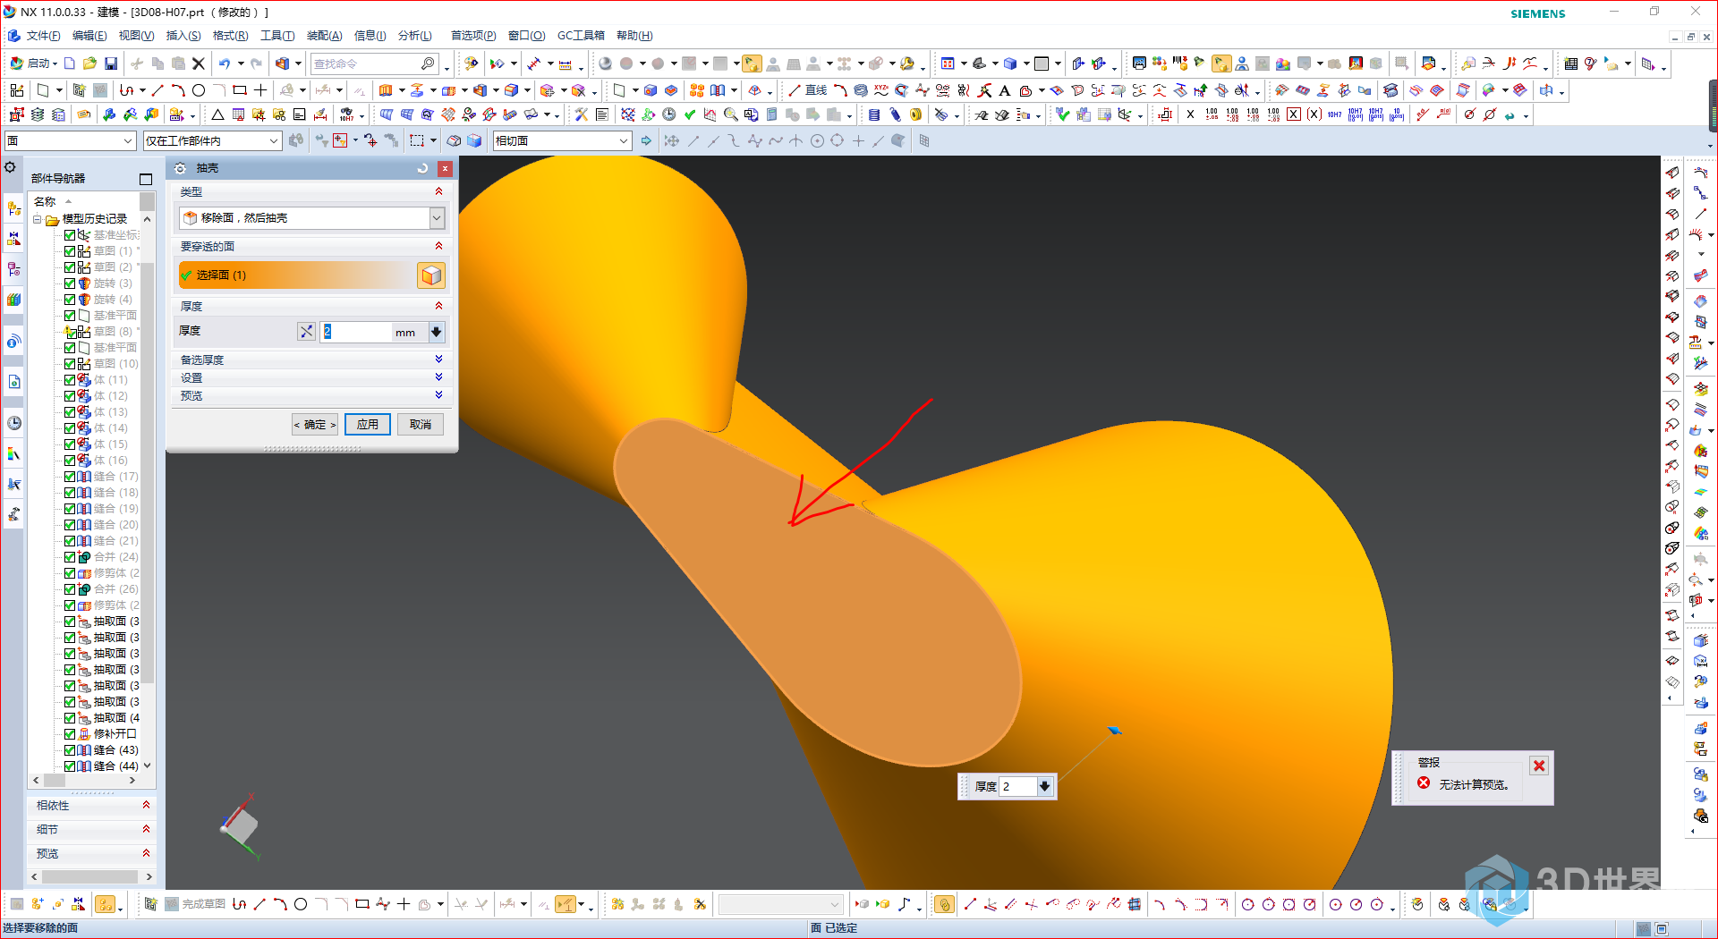
Task: Uncheck 缝合 (17) feature checkbox
Action: click(x=70, y=477)
